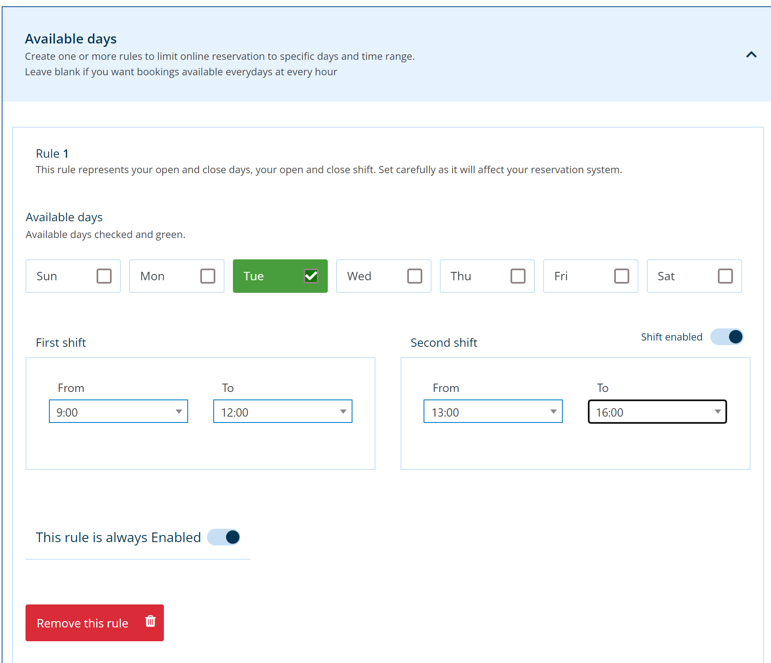Viewport: 771px width, 663px height.
Task: Open the First shift From time dropdown
Action: click(118, 412)
